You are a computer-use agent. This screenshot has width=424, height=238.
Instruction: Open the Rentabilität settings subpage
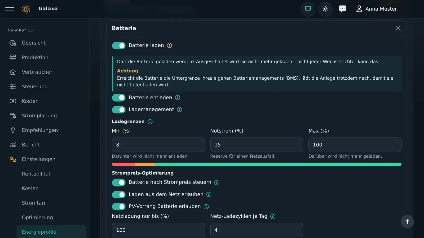(51, 174)
